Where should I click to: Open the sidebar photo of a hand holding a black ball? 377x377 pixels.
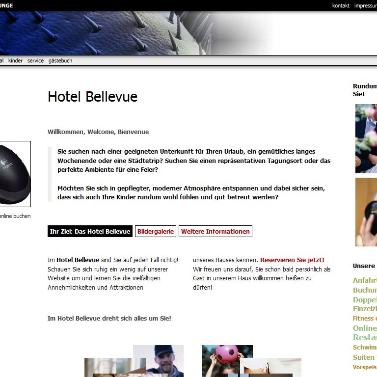pos(366,212)
